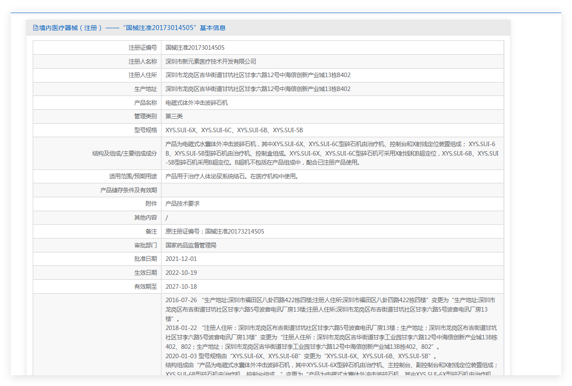The width and height of the screenshot is (572, 386).
Task: Click the 适用范围/预期用途 description text
Action: point(232,177)
